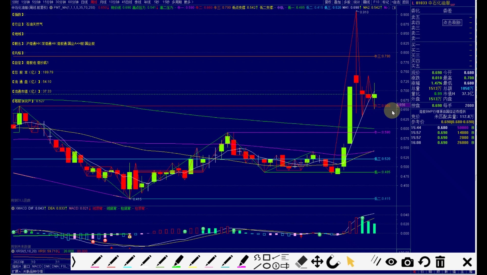Switch to the orange cursor pointer

pos(350,262)
